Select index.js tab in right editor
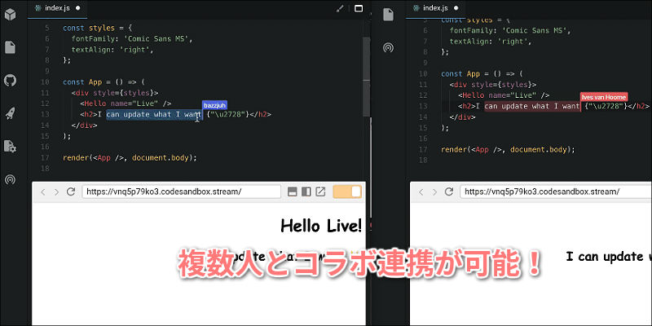 435,8
